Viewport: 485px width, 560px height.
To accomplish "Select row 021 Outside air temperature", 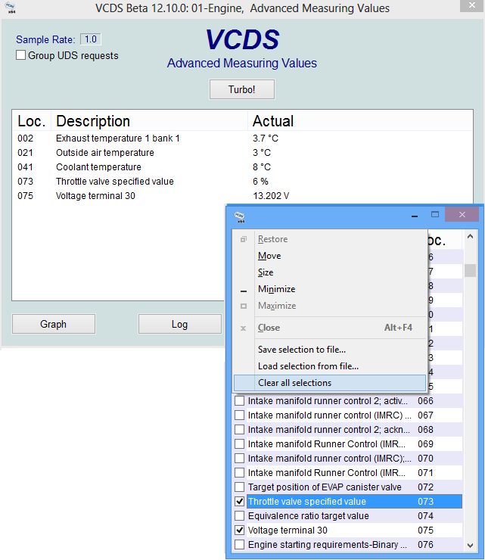I will [242, 153].
